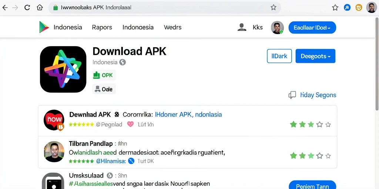Click the colorful star app icon
This screenshot has height=189, width=379.
[x=63, y=69]
